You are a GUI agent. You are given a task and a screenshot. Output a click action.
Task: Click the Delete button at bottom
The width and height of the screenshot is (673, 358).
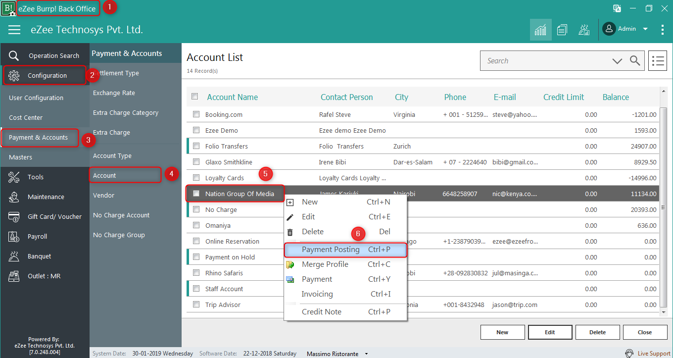click(597, 332)
